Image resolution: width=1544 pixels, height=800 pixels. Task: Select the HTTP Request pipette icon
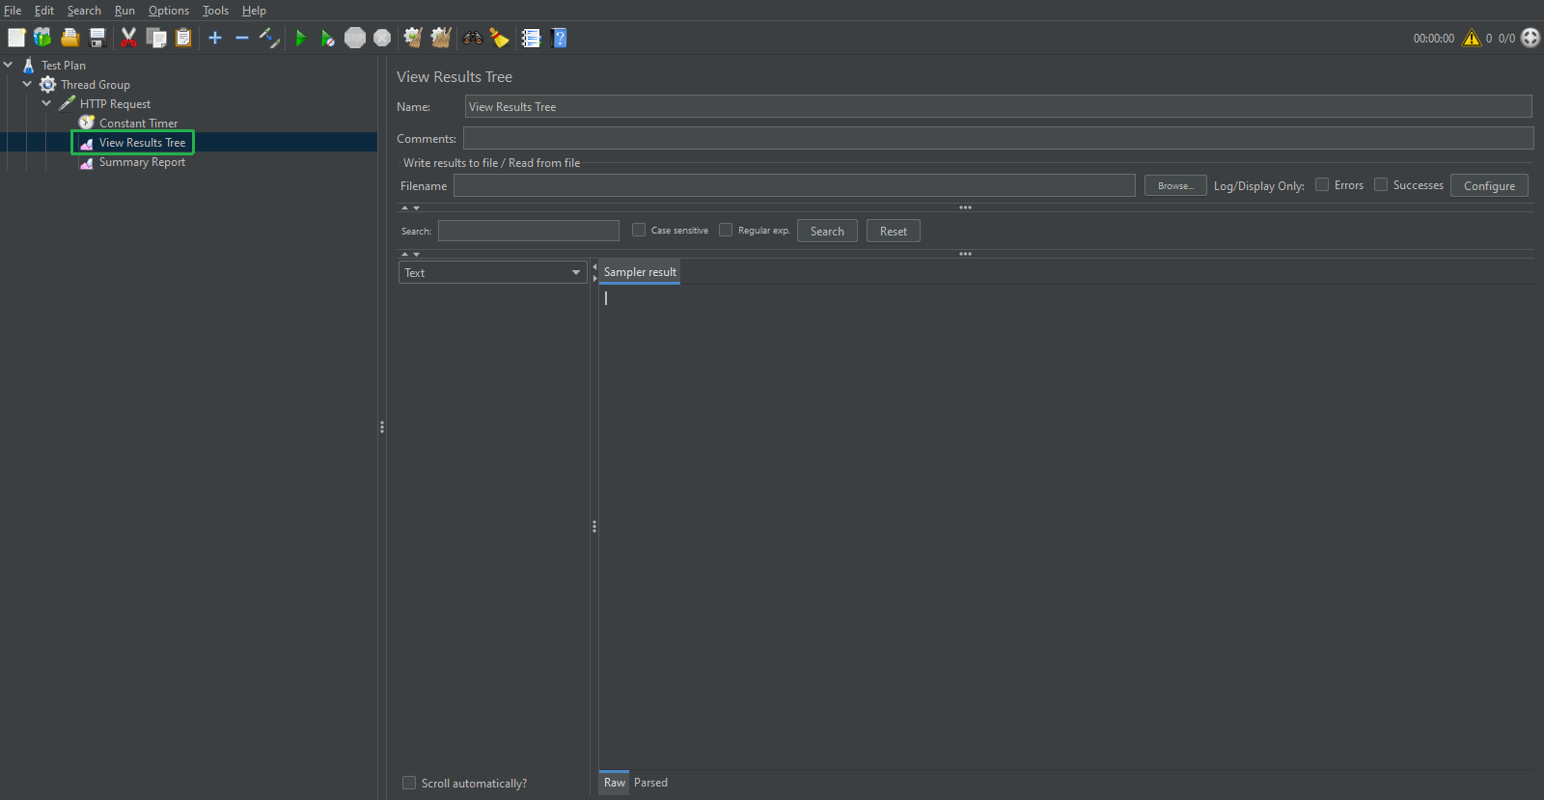(67, 103)
